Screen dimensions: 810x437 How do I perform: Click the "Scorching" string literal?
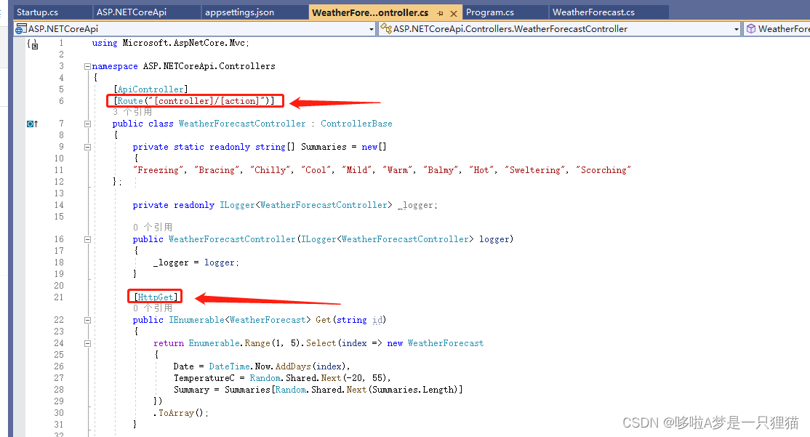[x=604, y=170]
